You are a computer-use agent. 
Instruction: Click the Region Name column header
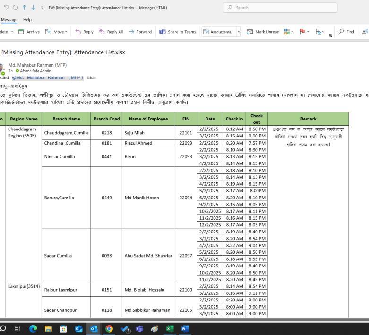[x=24, y=119]
